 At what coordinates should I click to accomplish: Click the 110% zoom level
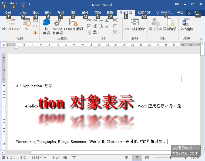click(x=195, y=157)
